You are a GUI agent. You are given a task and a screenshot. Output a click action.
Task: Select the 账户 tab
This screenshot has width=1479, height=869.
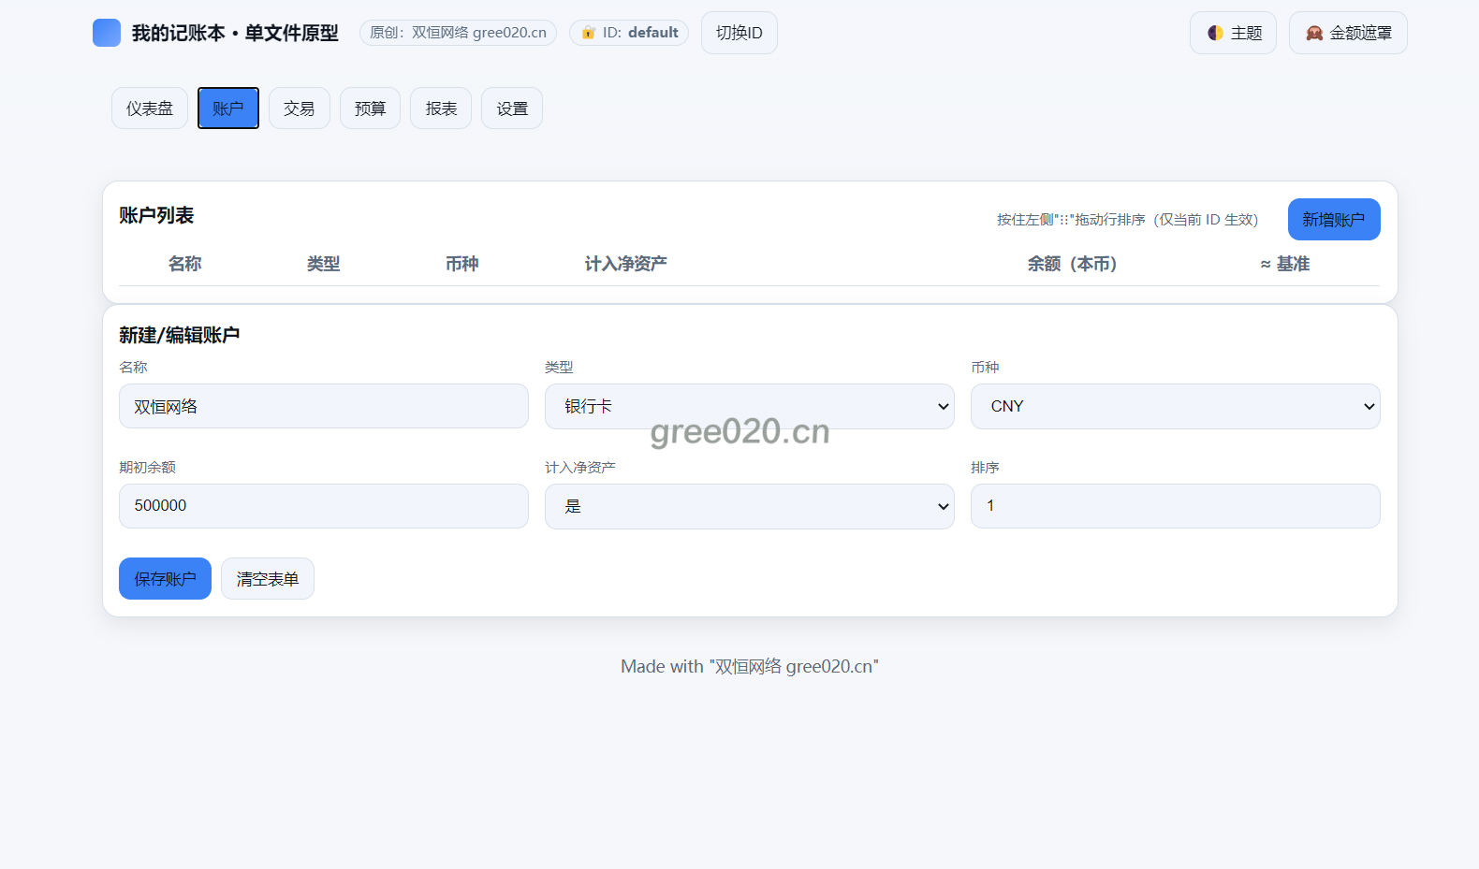click(x=228, y=109)
